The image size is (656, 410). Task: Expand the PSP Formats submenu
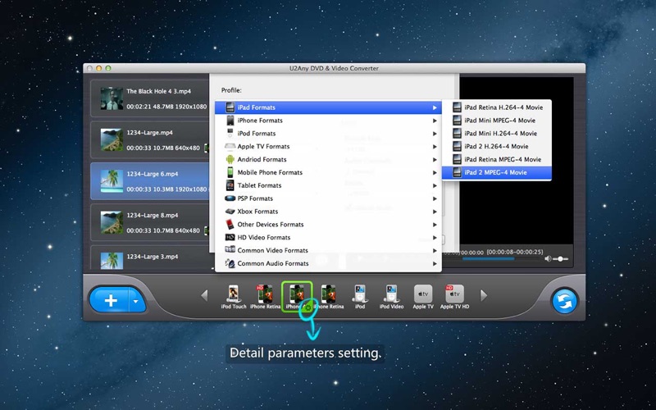coord(328,198)
